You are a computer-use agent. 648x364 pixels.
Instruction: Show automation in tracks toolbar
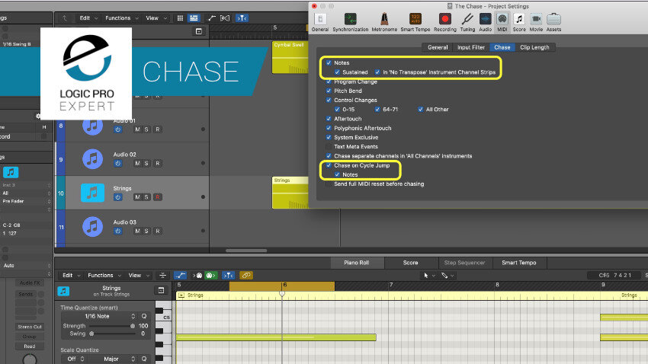coord(212,18)
